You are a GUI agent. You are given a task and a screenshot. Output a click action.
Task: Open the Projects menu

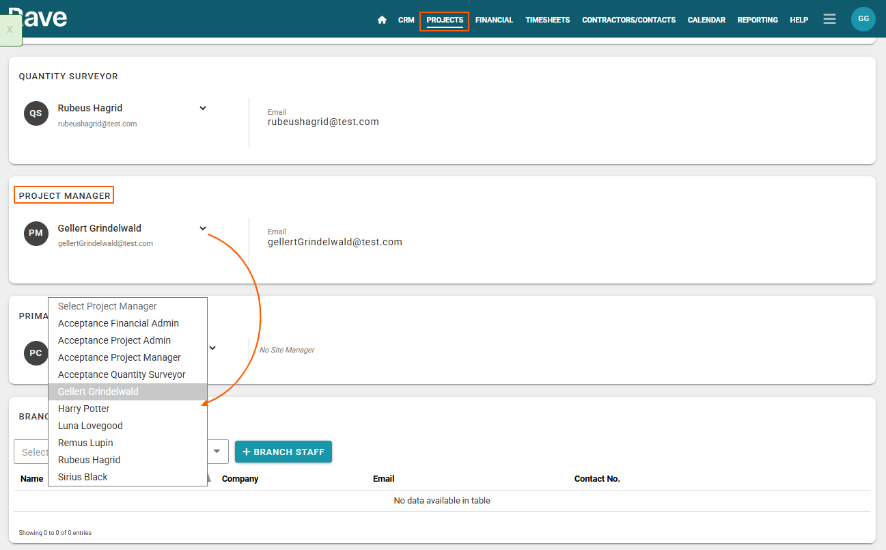(445, 20)
